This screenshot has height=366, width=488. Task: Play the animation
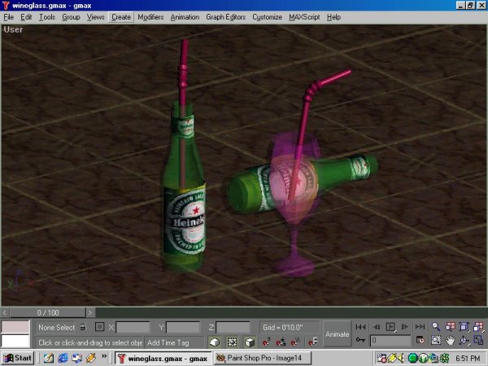pyautogui.click(x=390, y=327)
